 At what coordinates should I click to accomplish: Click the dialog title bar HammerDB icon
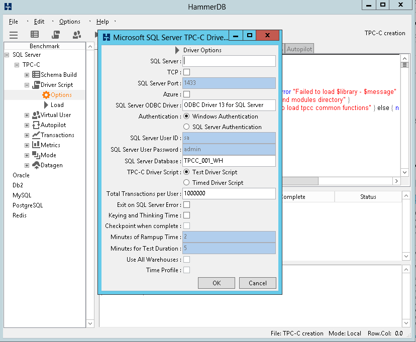click(107, 37)
